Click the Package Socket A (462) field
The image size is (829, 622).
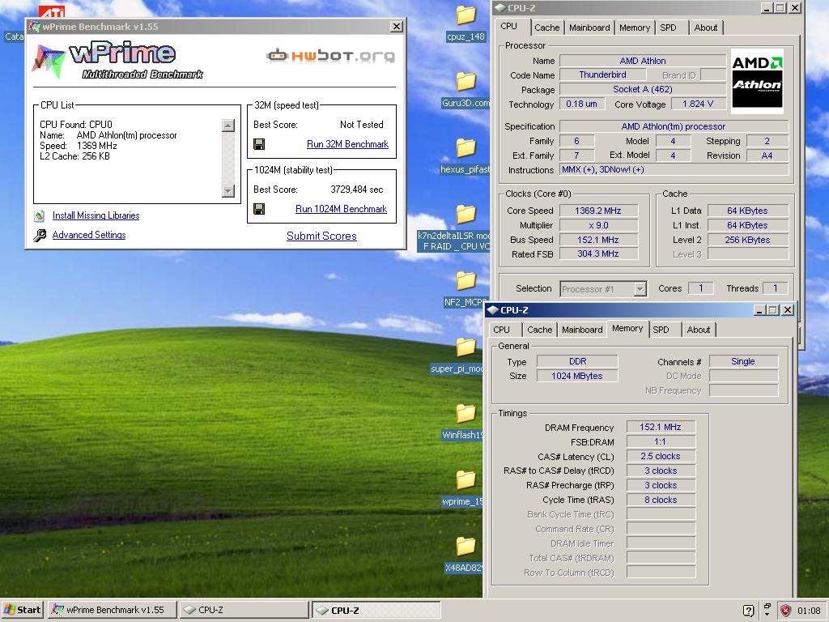click(643, 89)
